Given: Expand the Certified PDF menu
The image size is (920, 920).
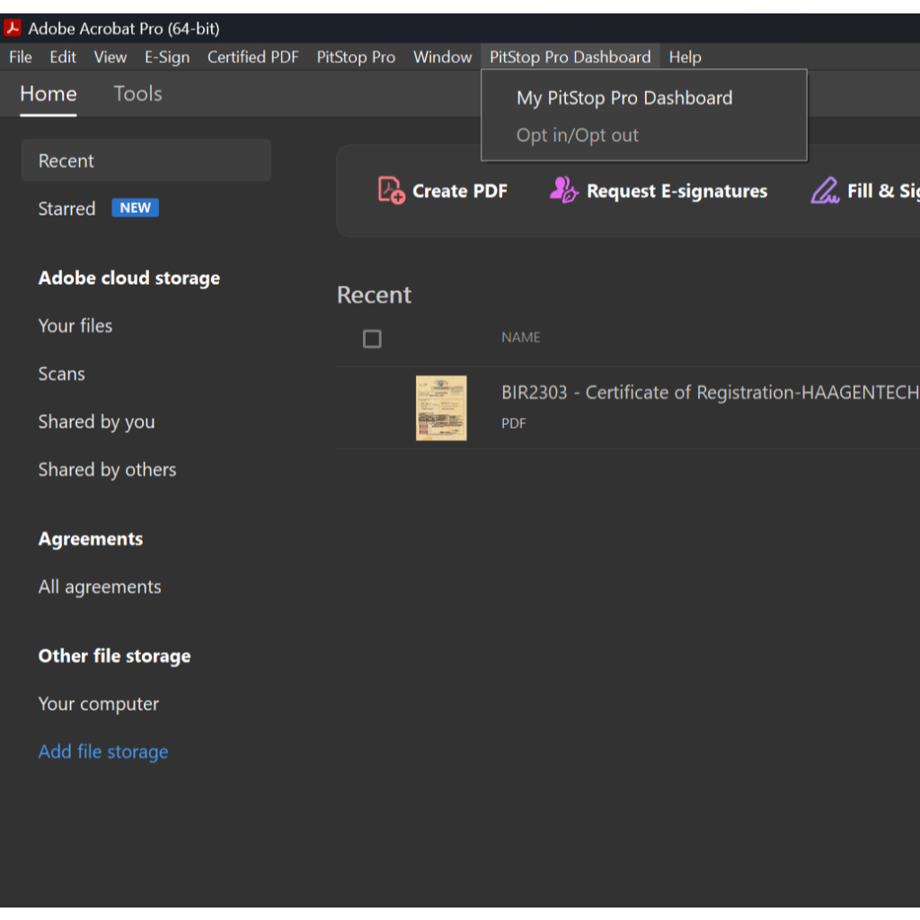Looking at the screenshot, I should (x=252, y=57).
